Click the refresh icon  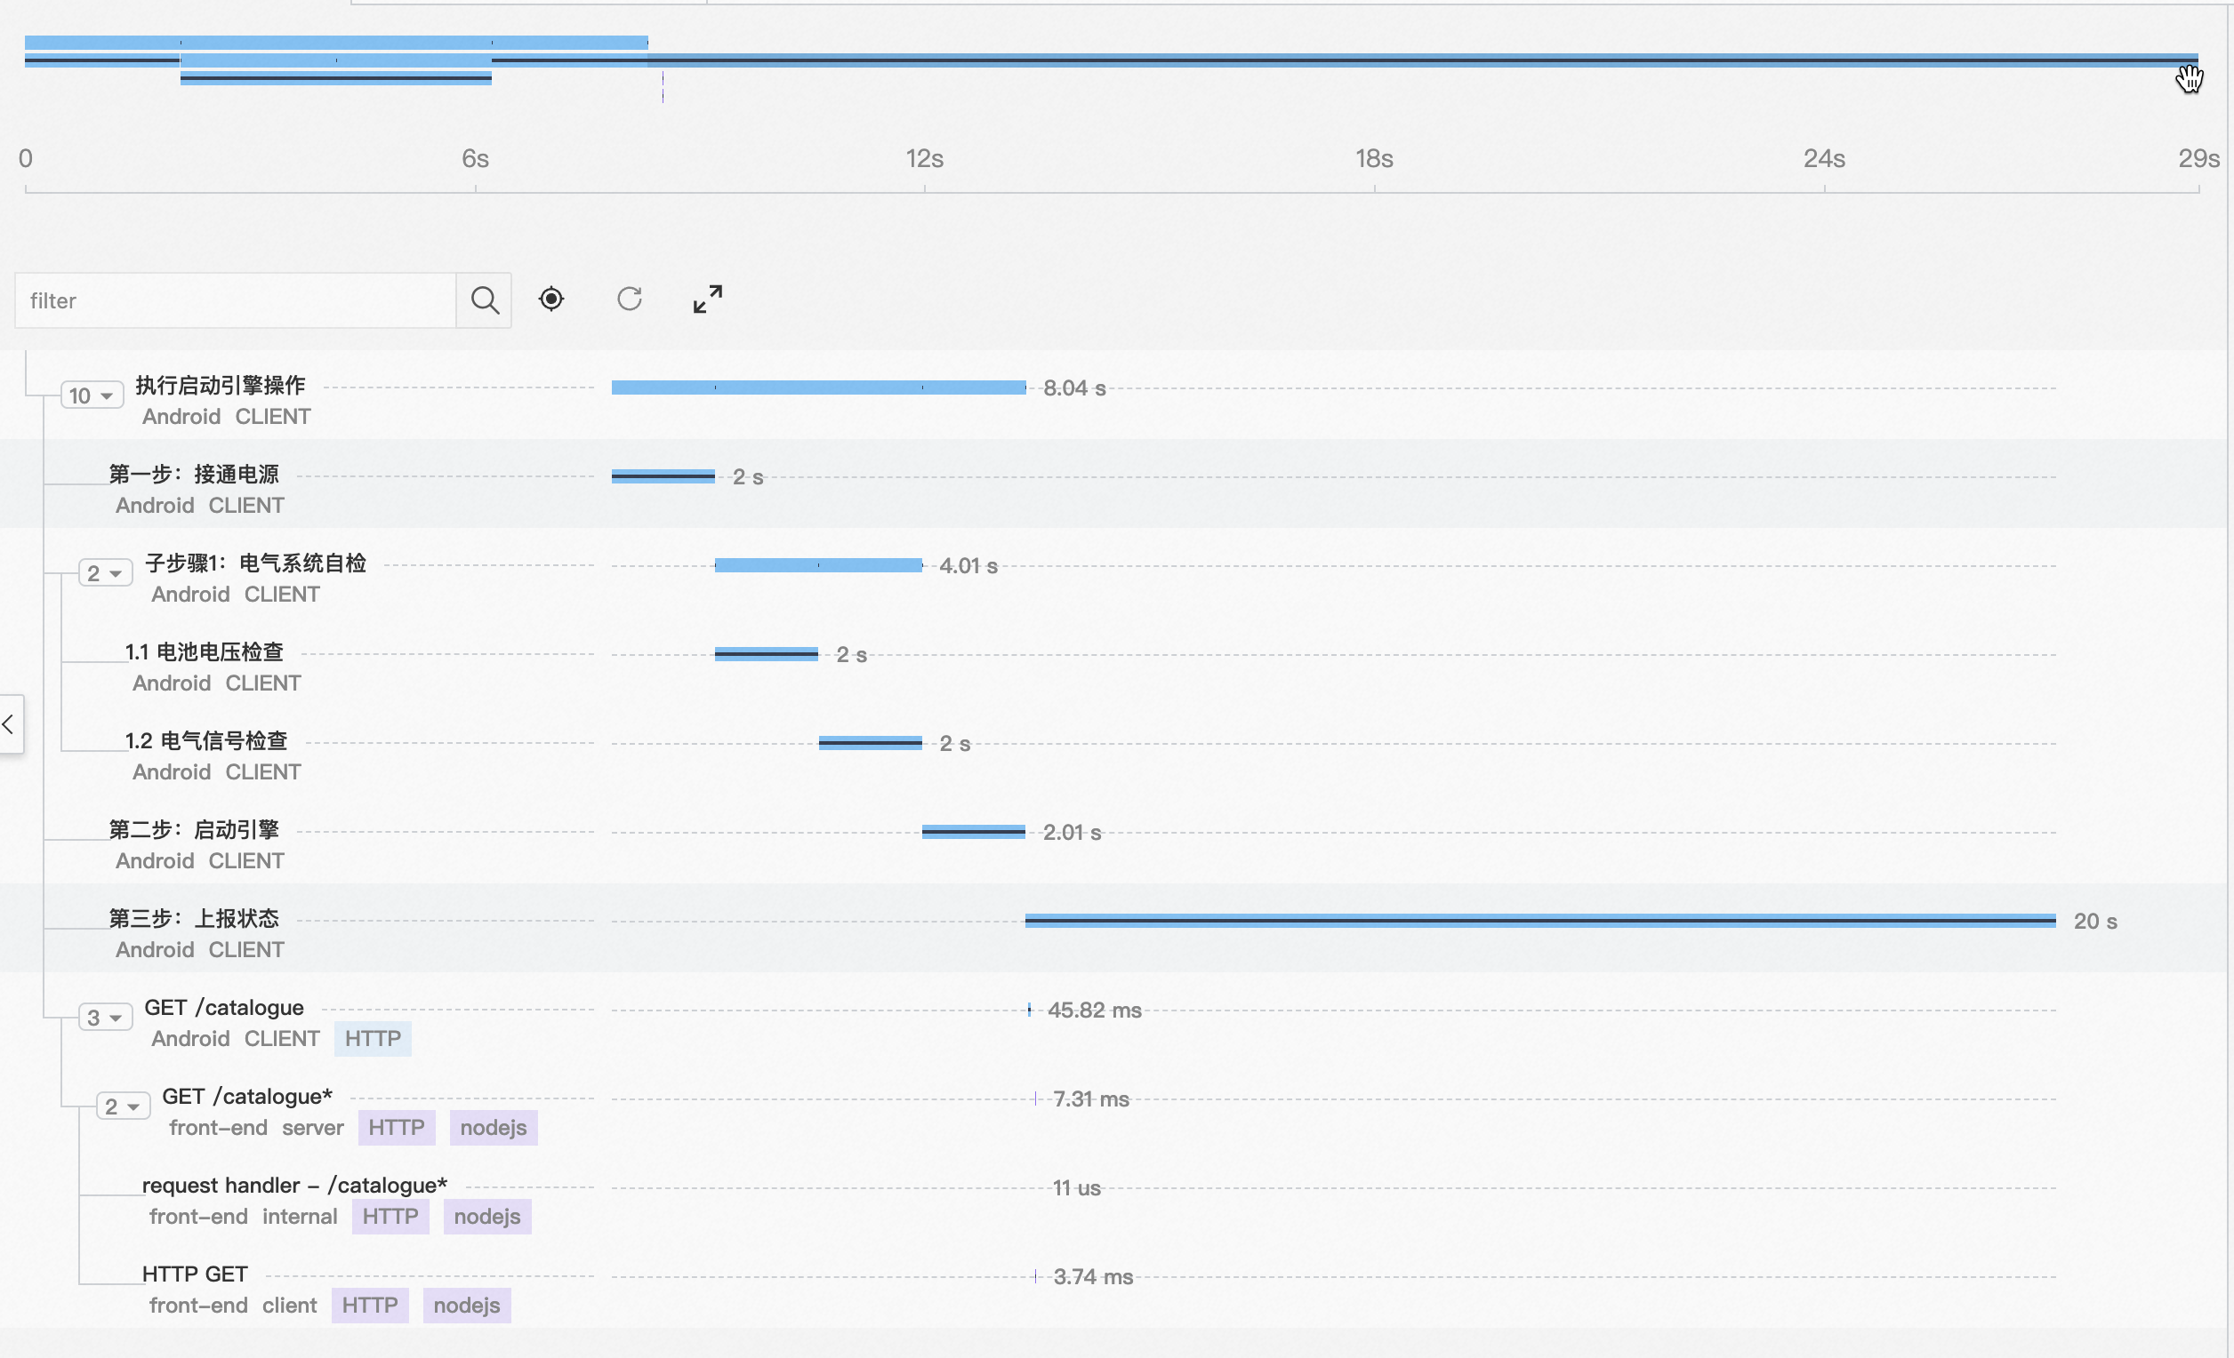pyautogui.click(x=630, y=299)
